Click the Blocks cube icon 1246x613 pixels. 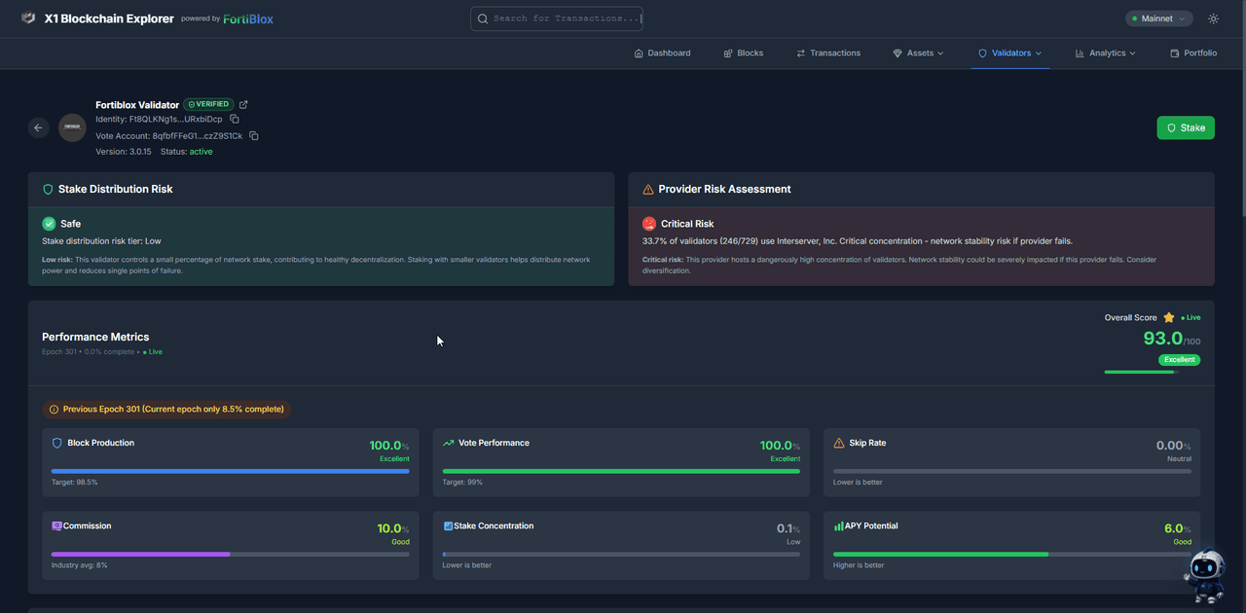728,54
